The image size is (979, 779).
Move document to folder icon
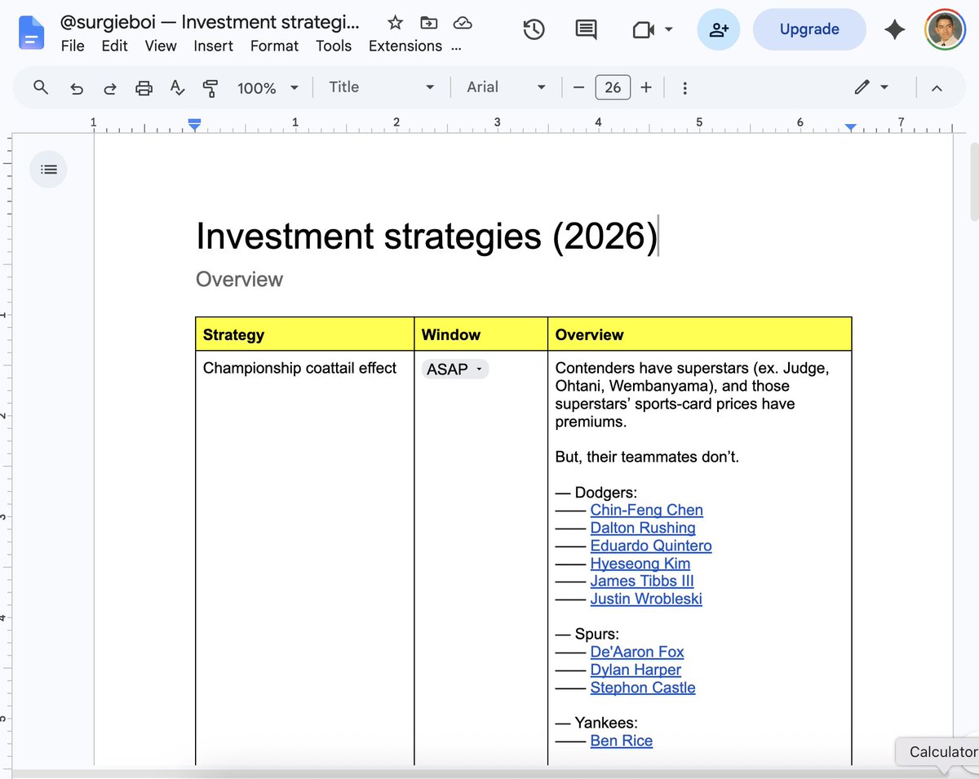pos(428,23)
